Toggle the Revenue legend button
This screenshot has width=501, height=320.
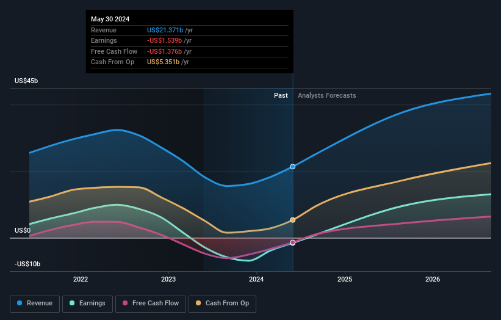[35, 304]
